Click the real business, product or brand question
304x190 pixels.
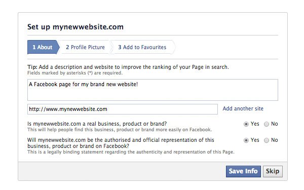[97, 124]
